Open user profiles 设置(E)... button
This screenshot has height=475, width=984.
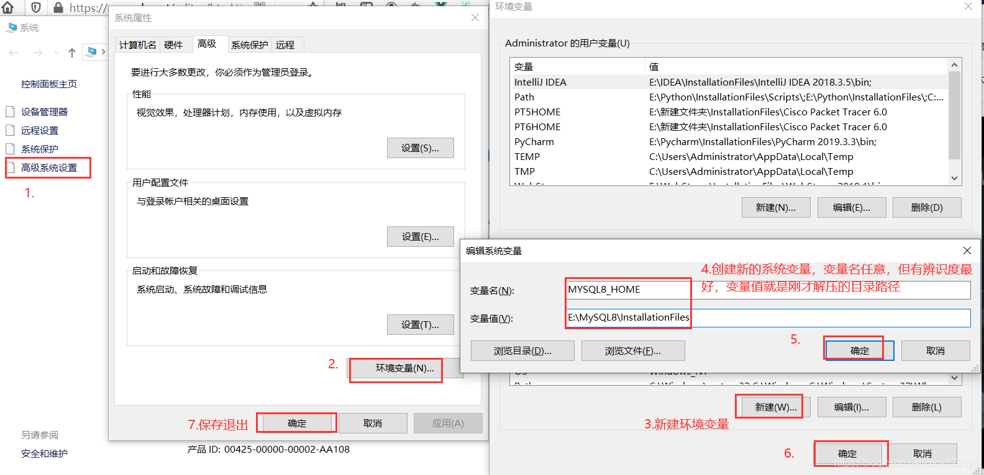coord(420,236)
